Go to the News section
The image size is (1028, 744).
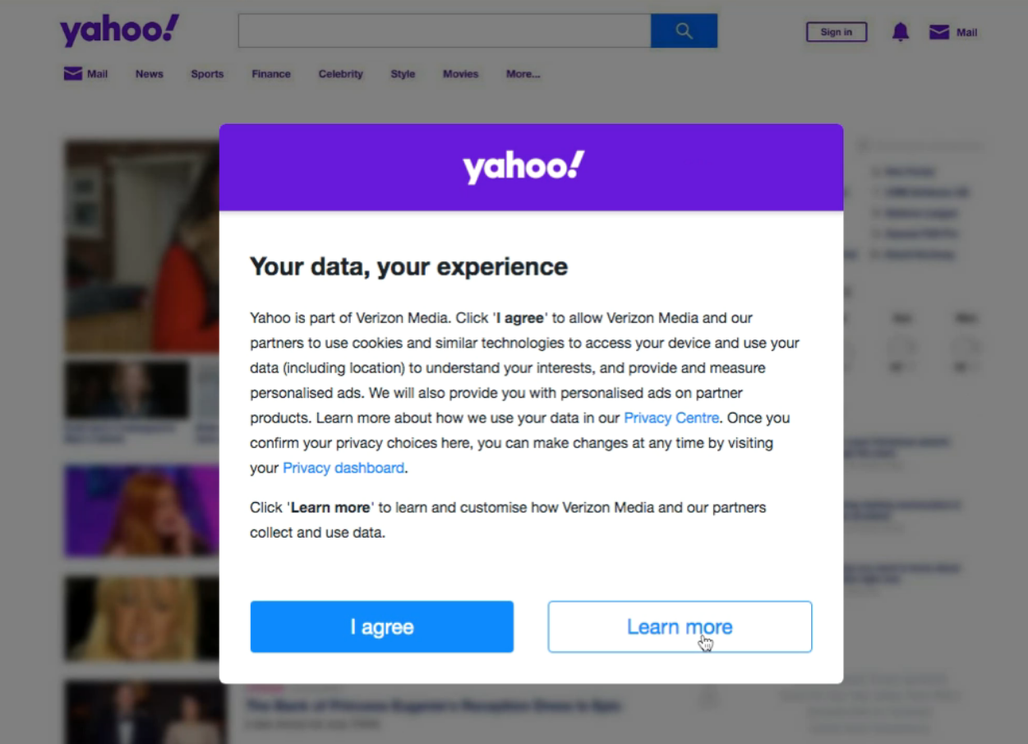pyautogui.click(x=150, y=74)
